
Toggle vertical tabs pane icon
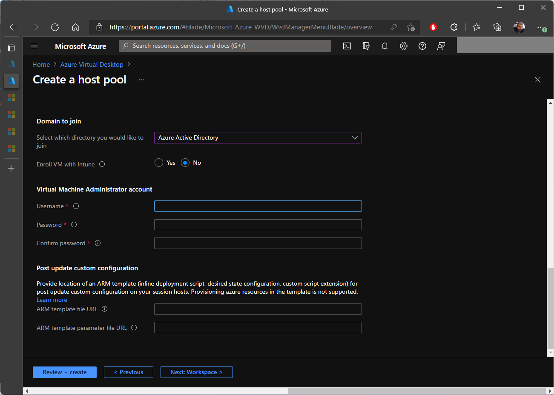click(11, 48)
